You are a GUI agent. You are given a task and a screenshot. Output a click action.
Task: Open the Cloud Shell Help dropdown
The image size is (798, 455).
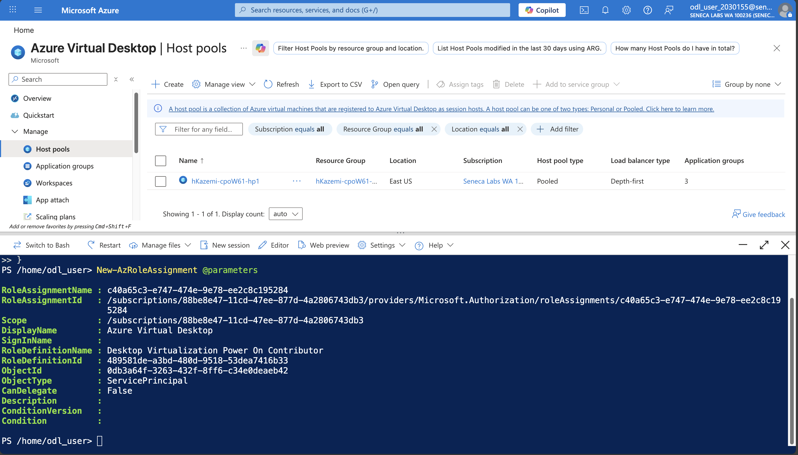434,245
